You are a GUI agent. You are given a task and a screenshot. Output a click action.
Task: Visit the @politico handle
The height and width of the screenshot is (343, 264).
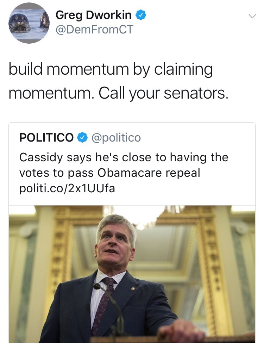116,137
